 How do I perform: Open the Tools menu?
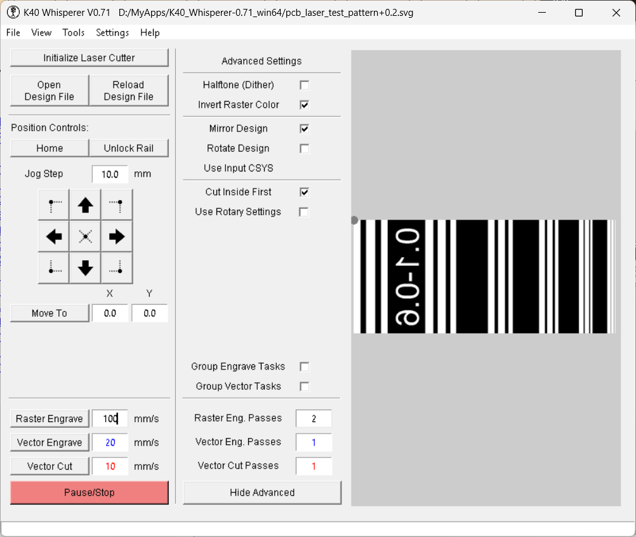74,32
